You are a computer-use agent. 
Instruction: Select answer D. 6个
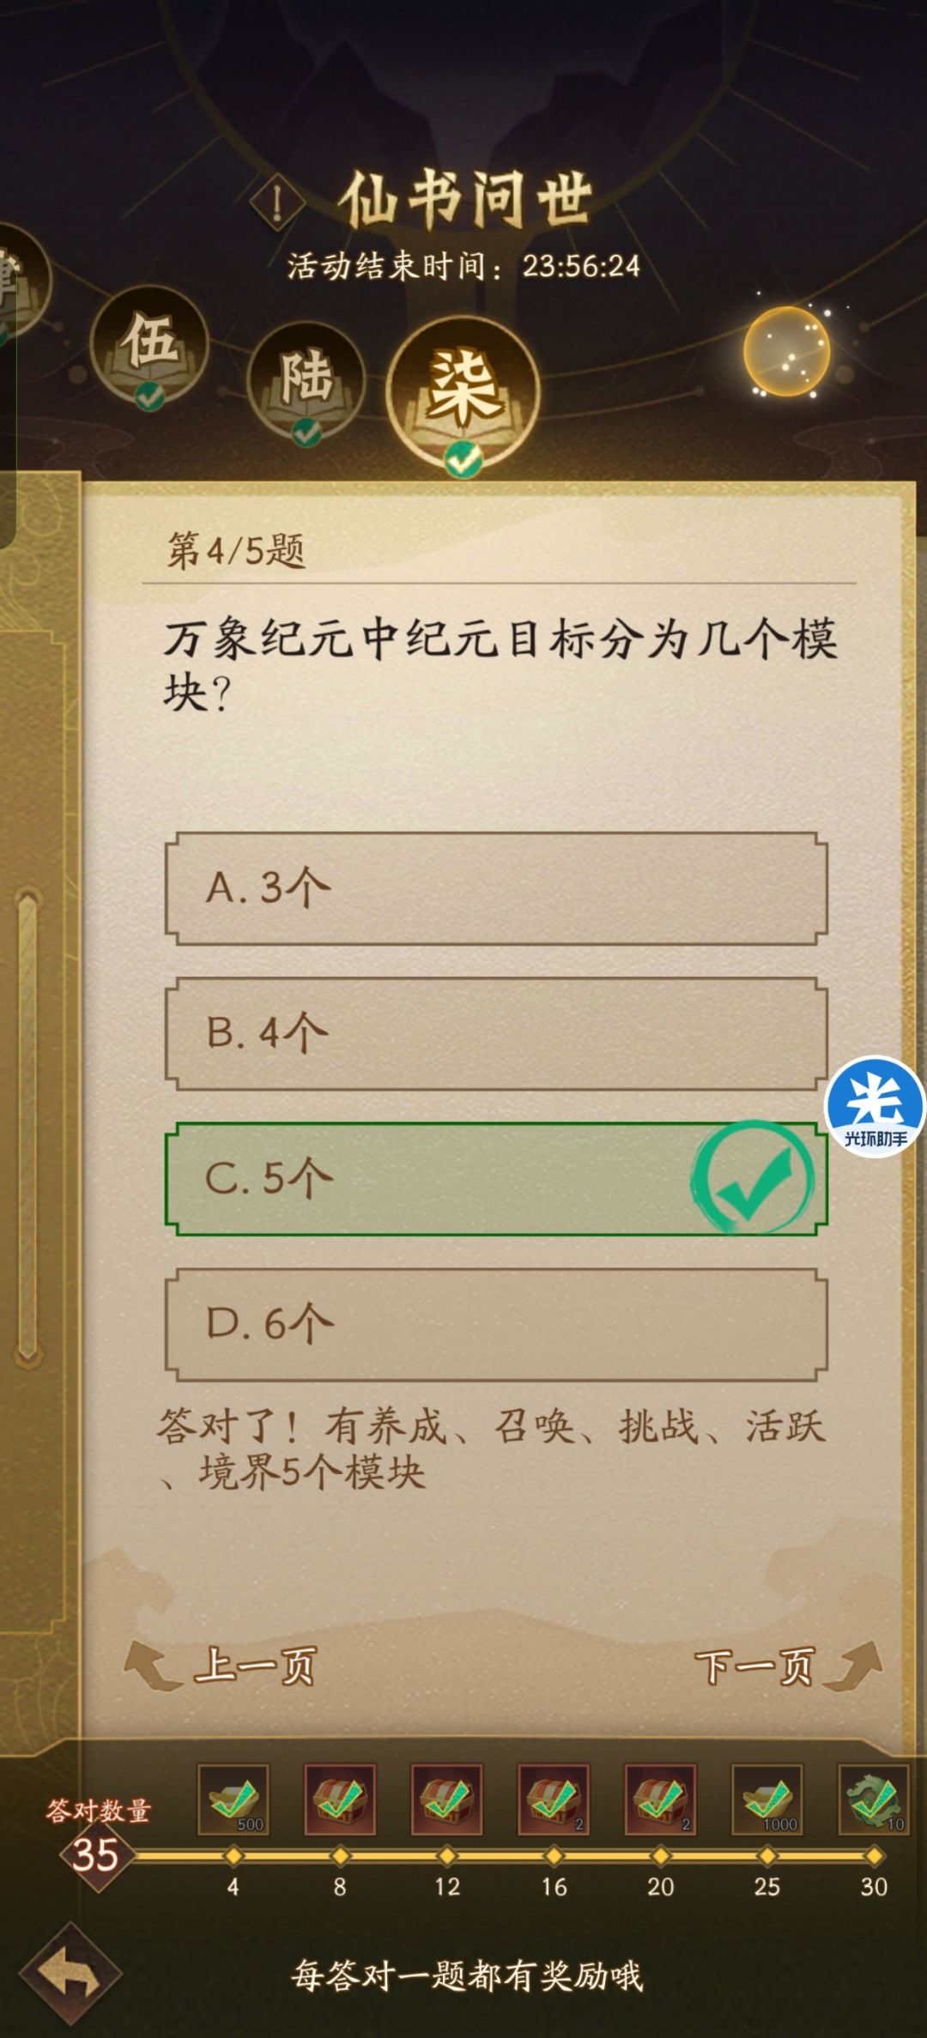pyautogui.click(x=494, y=1323)
